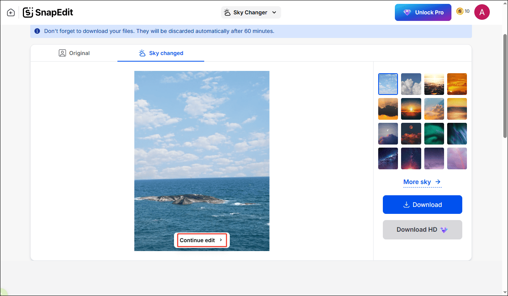Select the Sky changed tab

[160, 53]
